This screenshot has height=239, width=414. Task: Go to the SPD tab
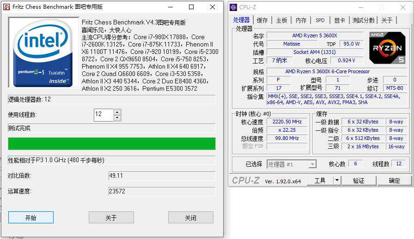320,20
